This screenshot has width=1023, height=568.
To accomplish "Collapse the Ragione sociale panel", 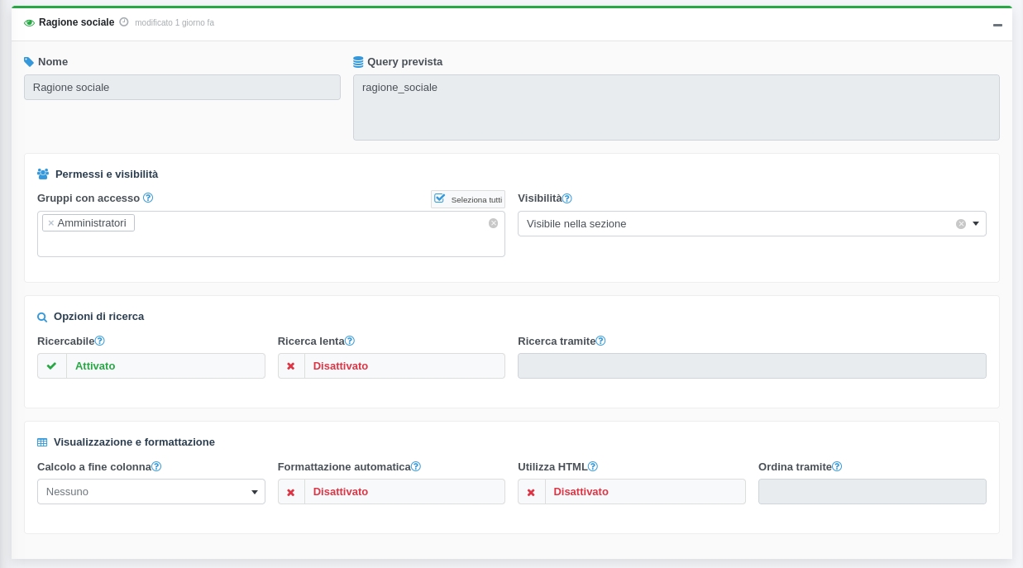I will (x=997, y=25).
